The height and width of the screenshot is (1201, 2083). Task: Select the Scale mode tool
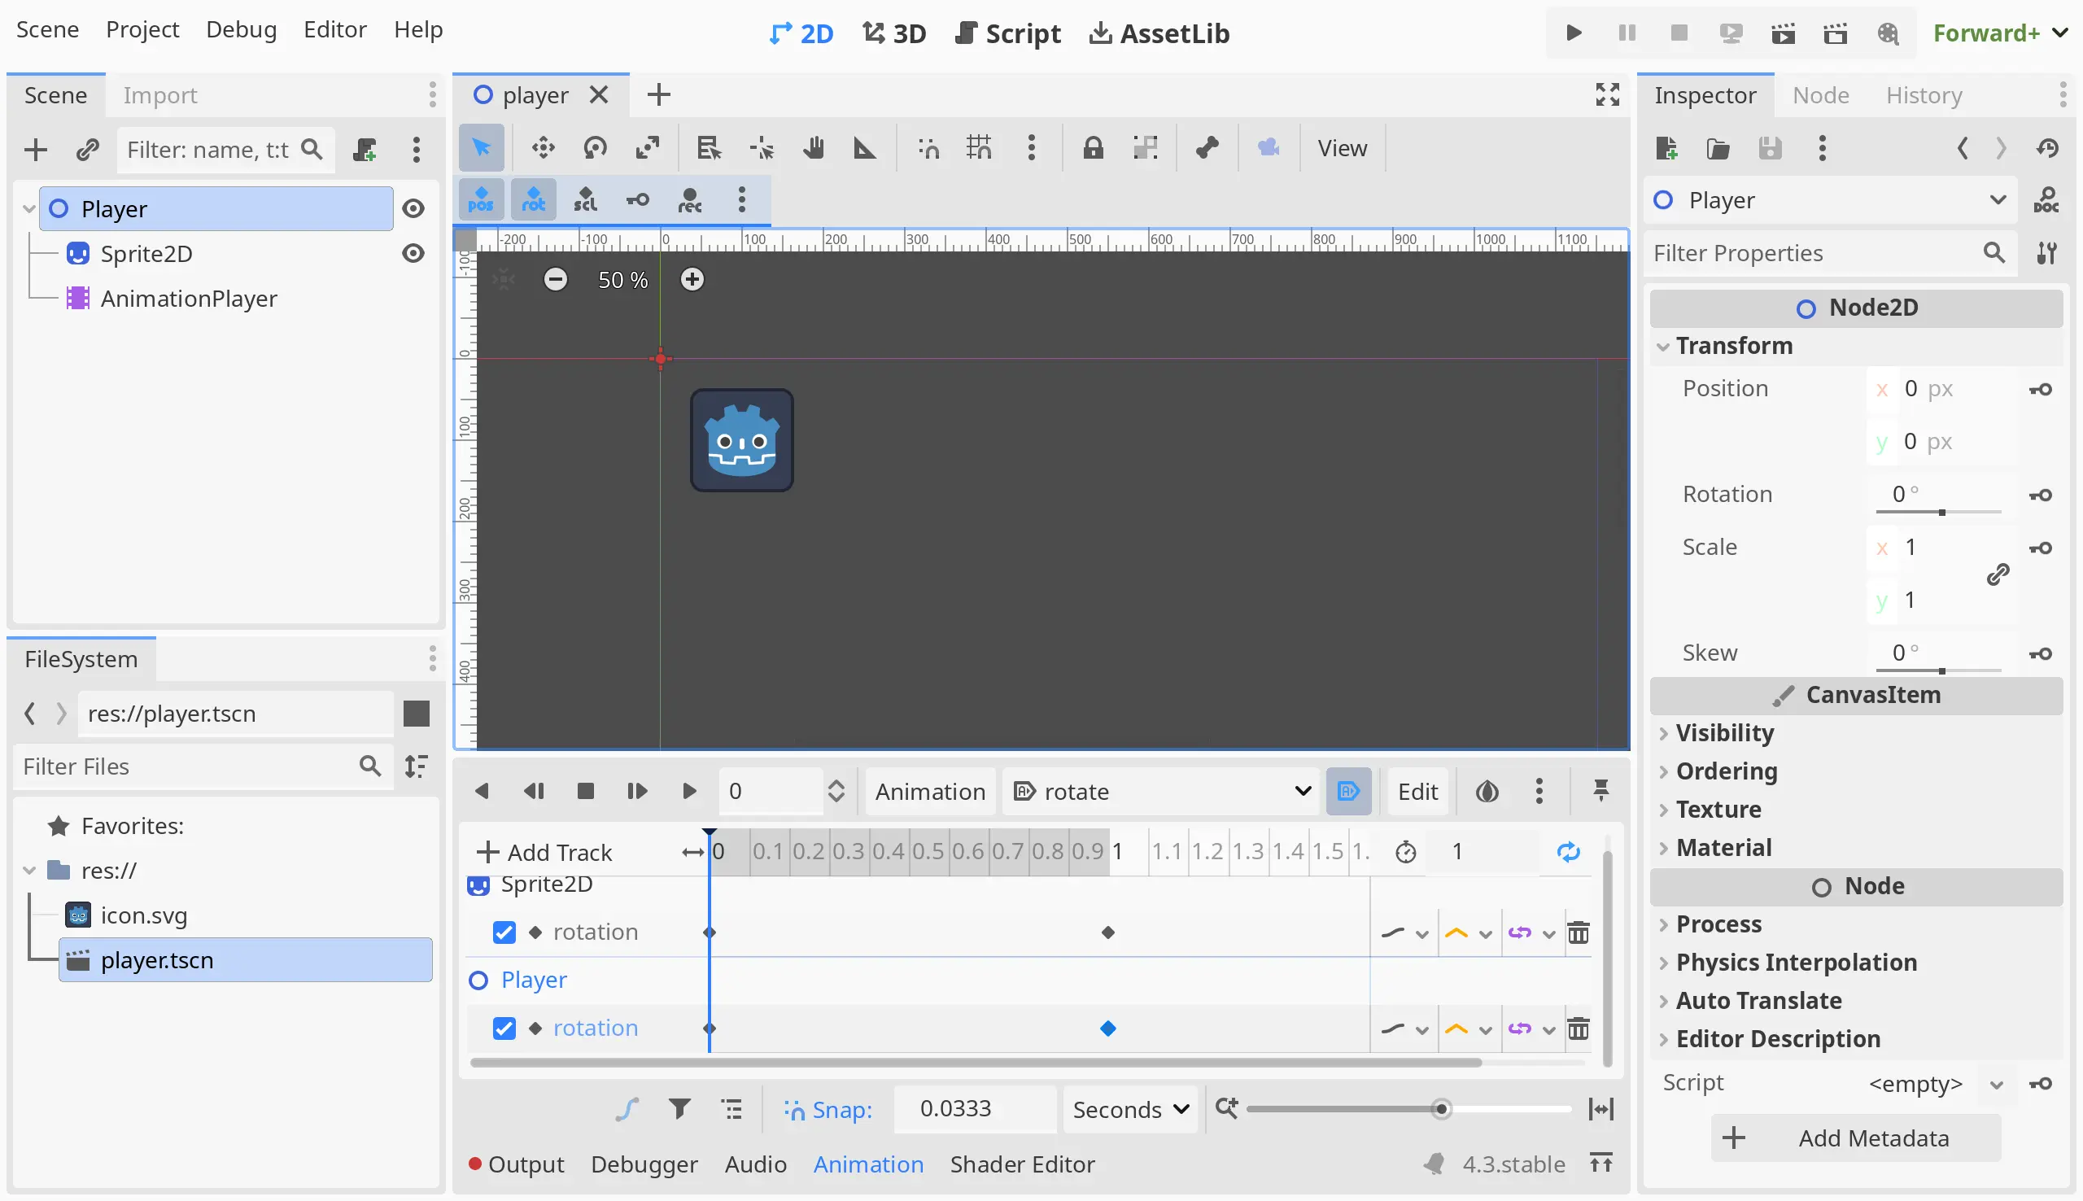pos(648,148)
